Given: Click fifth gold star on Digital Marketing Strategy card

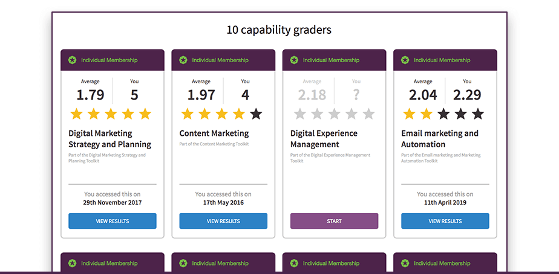Looking at the screenshot, I should (x=145, y=113).
